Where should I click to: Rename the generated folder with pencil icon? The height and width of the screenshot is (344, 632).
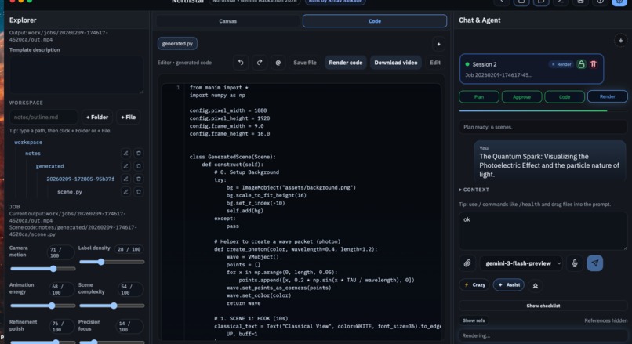point(125,166)
